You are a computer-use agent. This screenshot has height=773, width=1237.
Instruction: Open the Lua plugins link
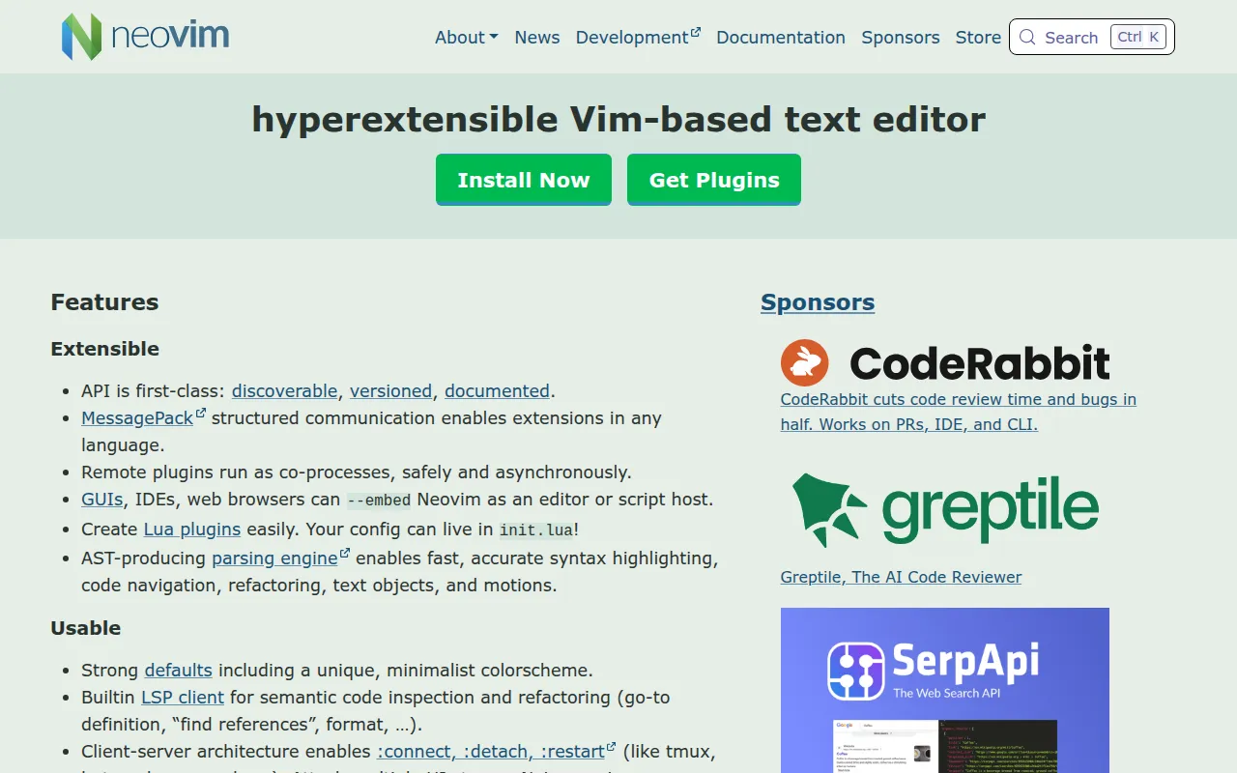(192, 530)
